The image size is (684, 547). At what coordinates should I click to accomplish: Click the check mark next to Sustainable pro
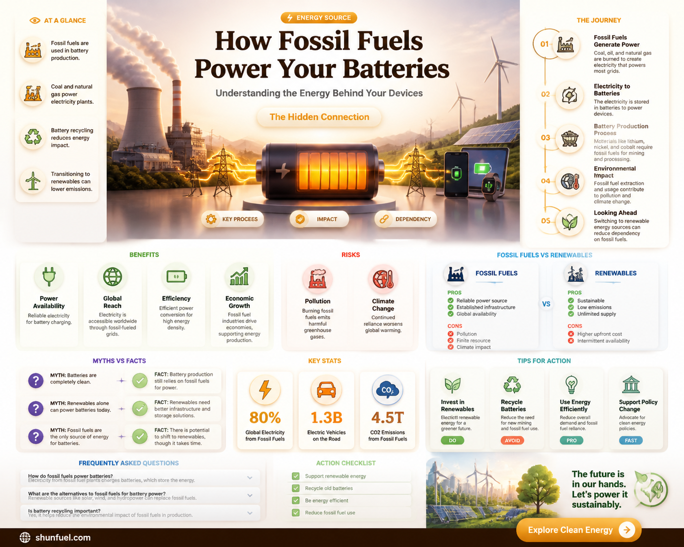[571, 301]
